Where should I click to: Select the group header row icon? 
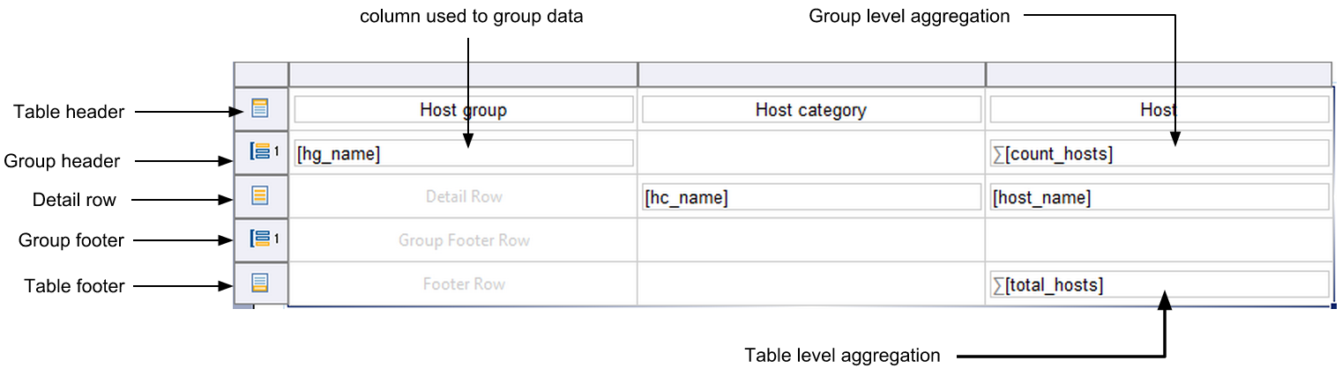[x=261, y=152]
